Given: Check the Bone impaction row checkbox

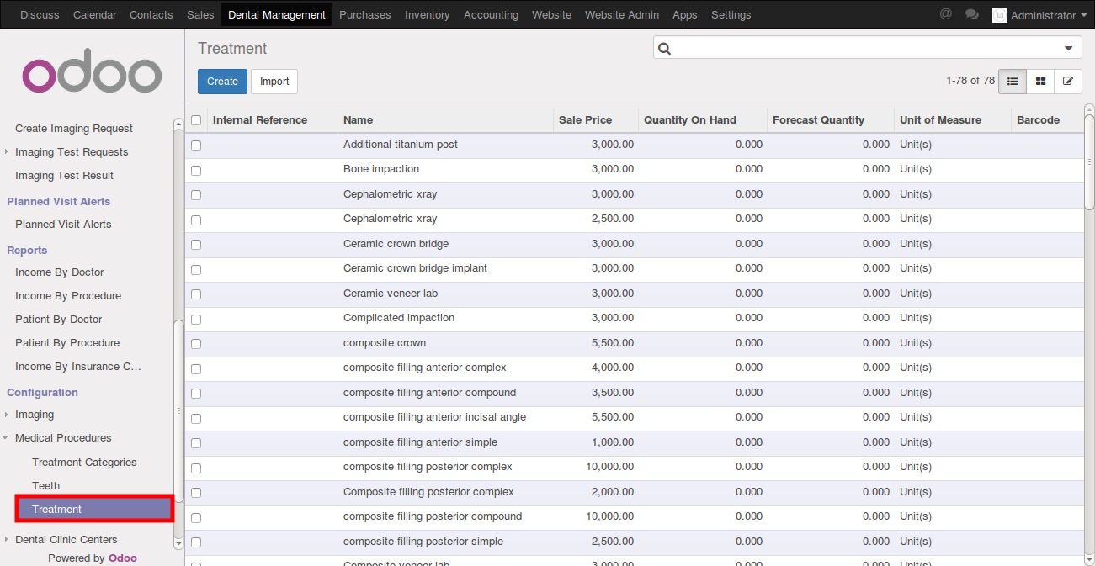Looking at the screenshot, I should pos(196,170).
